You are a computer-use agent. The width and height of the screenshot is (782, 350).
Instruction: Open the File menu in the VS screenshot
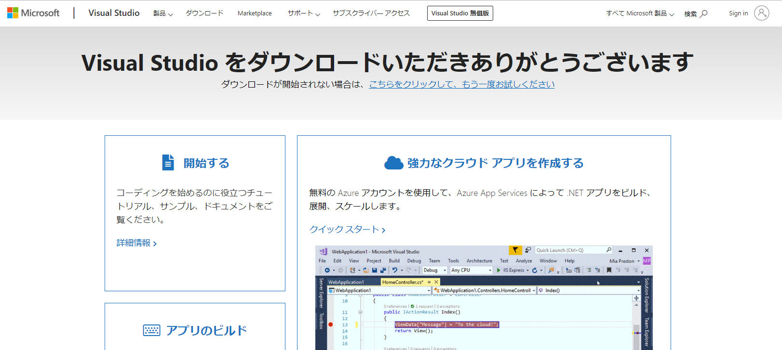tap(322, 261)
